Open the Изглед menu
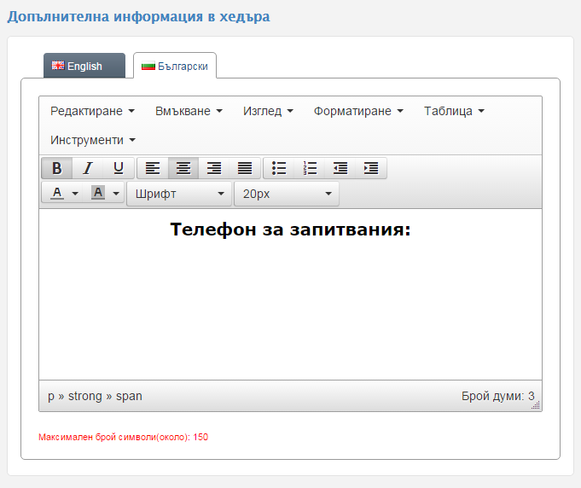581x488 pixels. pyautogui.click(x=268, y=111)
